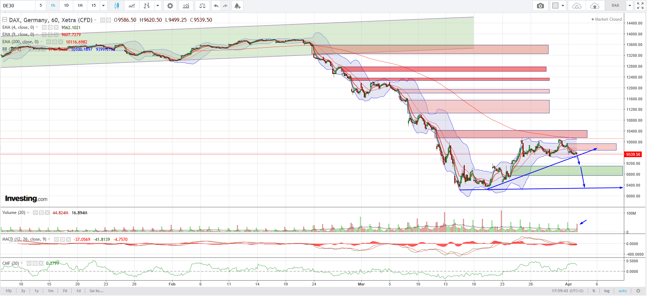Take a chart snapshot with camera
This screenshot has height=296, width=647.
[540, 6]
